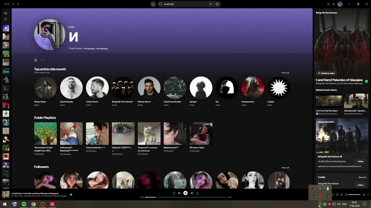This screenshot has height=208, width=371.
Task: Enter full screen player
Action: [x=368, y=195]
